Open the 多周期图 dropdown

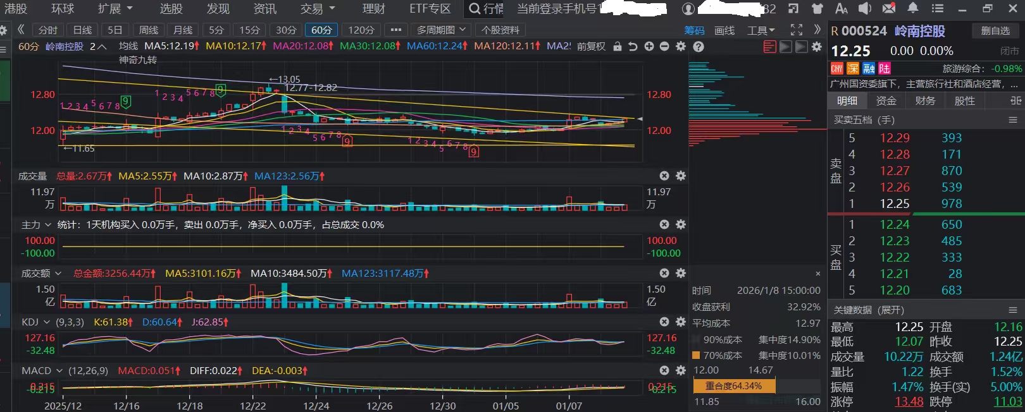coord(441,30)
